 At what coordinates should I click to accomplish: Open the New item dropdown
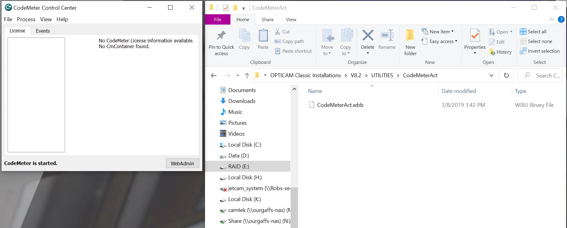(x=438, y=31)
